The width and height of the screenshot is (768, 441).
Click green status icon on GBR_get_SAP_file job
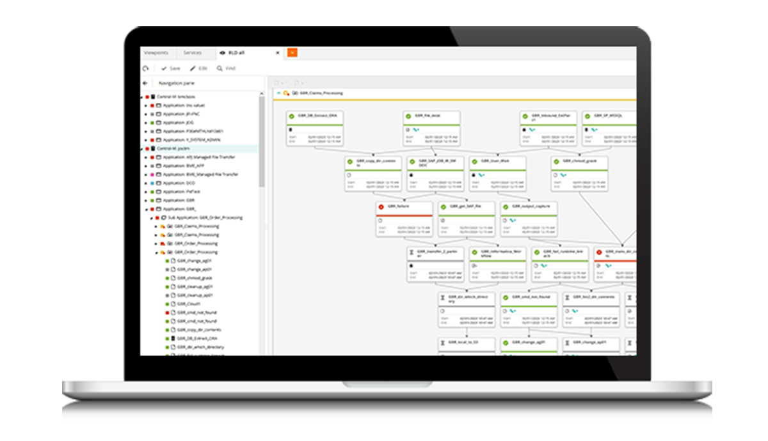444,207
